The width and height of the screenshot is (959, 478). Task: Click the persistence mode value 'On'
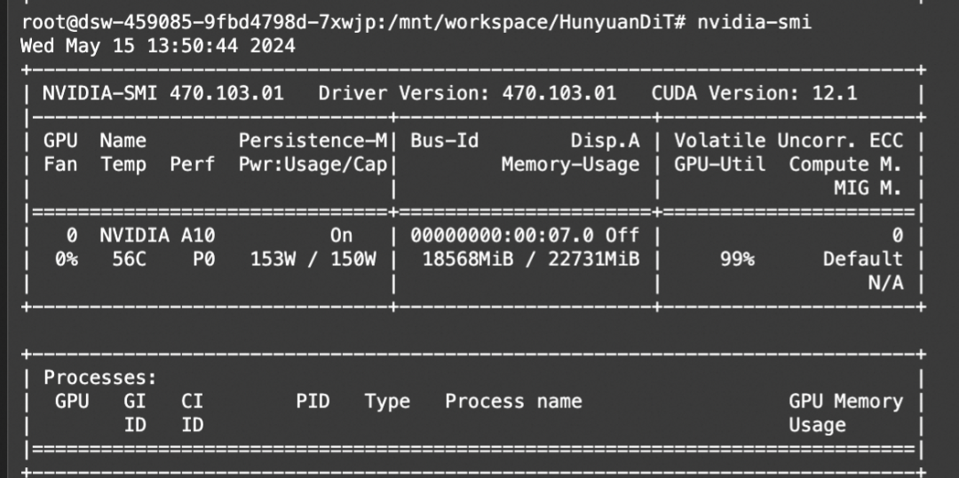[x=341, y=236]
